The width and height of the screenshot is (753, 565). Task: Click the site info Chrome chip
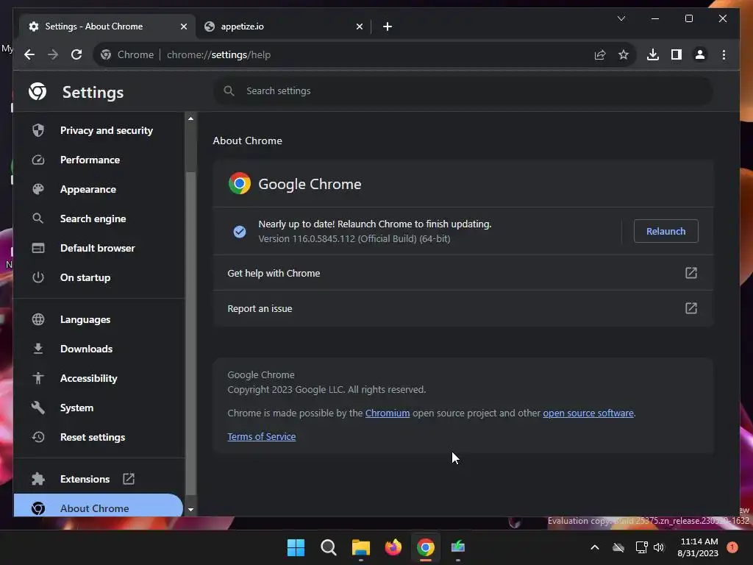tap(126, 54)
